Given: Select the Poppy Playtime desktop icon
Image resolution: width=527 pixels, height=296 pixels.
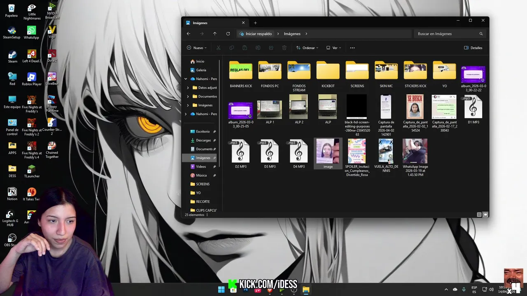Looking at the screenshot, I should pos(52,104).
